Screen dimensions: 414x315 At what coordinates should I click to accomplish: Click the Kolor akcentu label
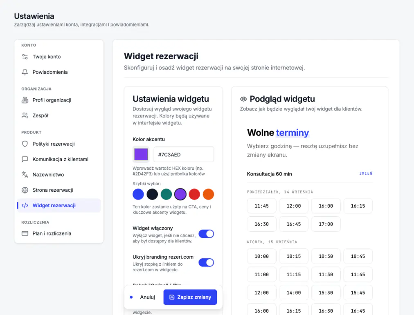(148, 139)
